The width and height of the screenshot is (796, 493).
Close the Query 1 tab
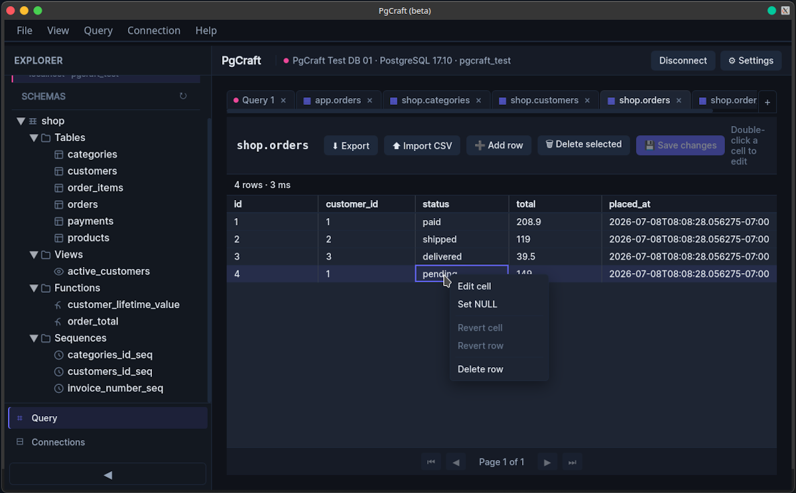pyautogui.click(x=283, y=101)
